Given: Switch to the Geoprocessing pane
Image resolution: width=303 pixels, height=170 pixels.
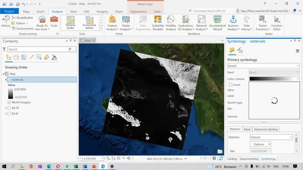Looking at the screenshot, I should [249, 159].
